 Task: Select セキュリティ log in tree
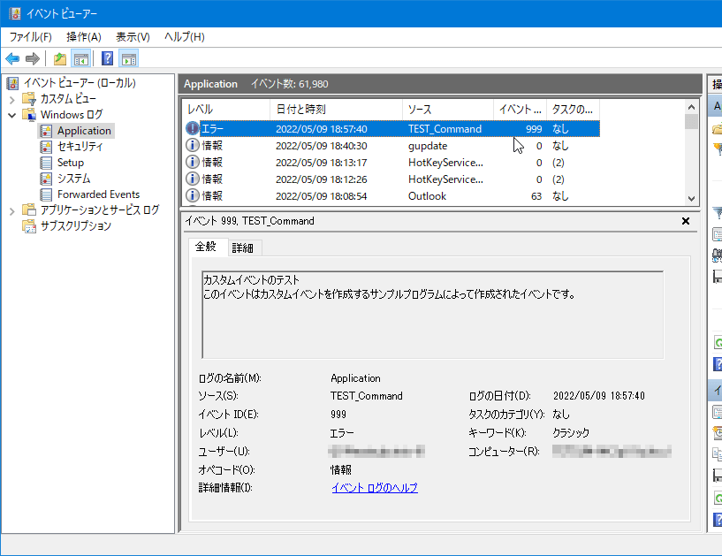[80, 147]
